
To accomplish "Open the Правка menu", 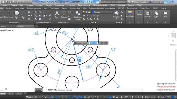I will pos(14,5).
